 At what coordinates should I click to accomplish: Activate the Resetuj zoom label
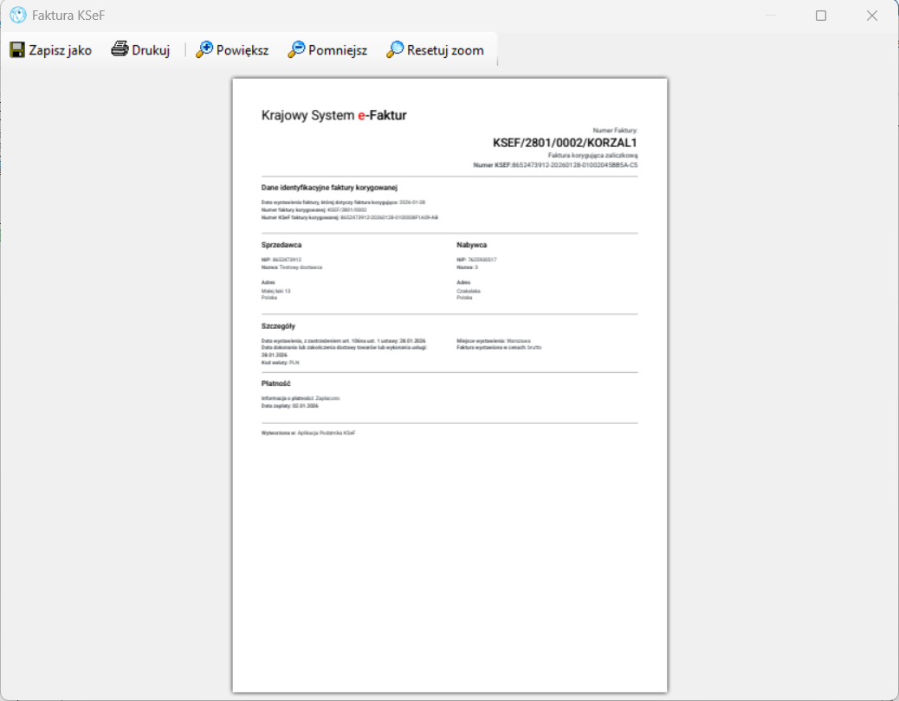coord(445,50)
